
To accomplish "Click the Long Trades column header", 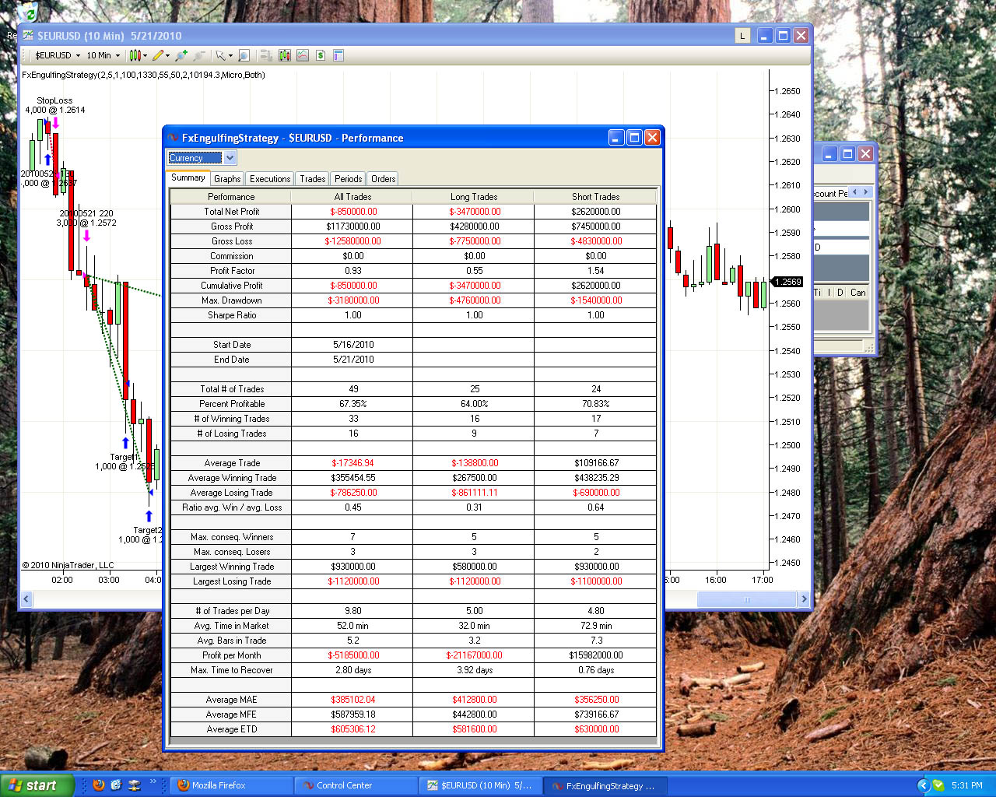I will coord(474,197).
